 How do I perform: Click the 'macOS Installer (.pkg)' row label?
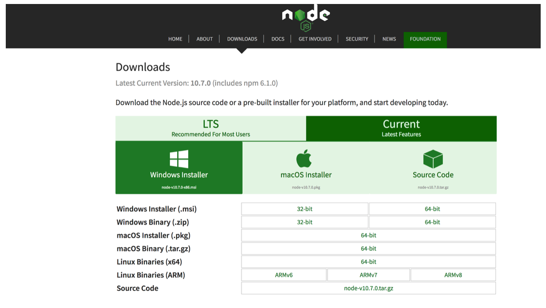(154, 236)
